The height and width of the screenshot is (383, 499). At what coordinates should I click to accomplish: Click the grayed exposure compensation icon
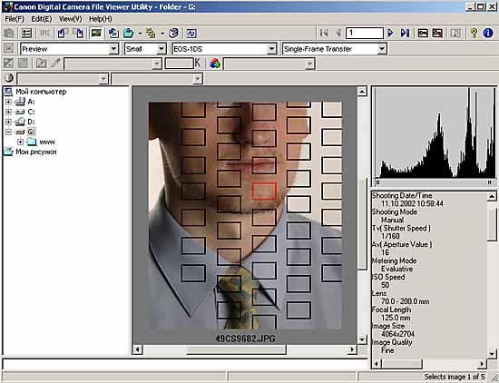(x=8, y=63)
